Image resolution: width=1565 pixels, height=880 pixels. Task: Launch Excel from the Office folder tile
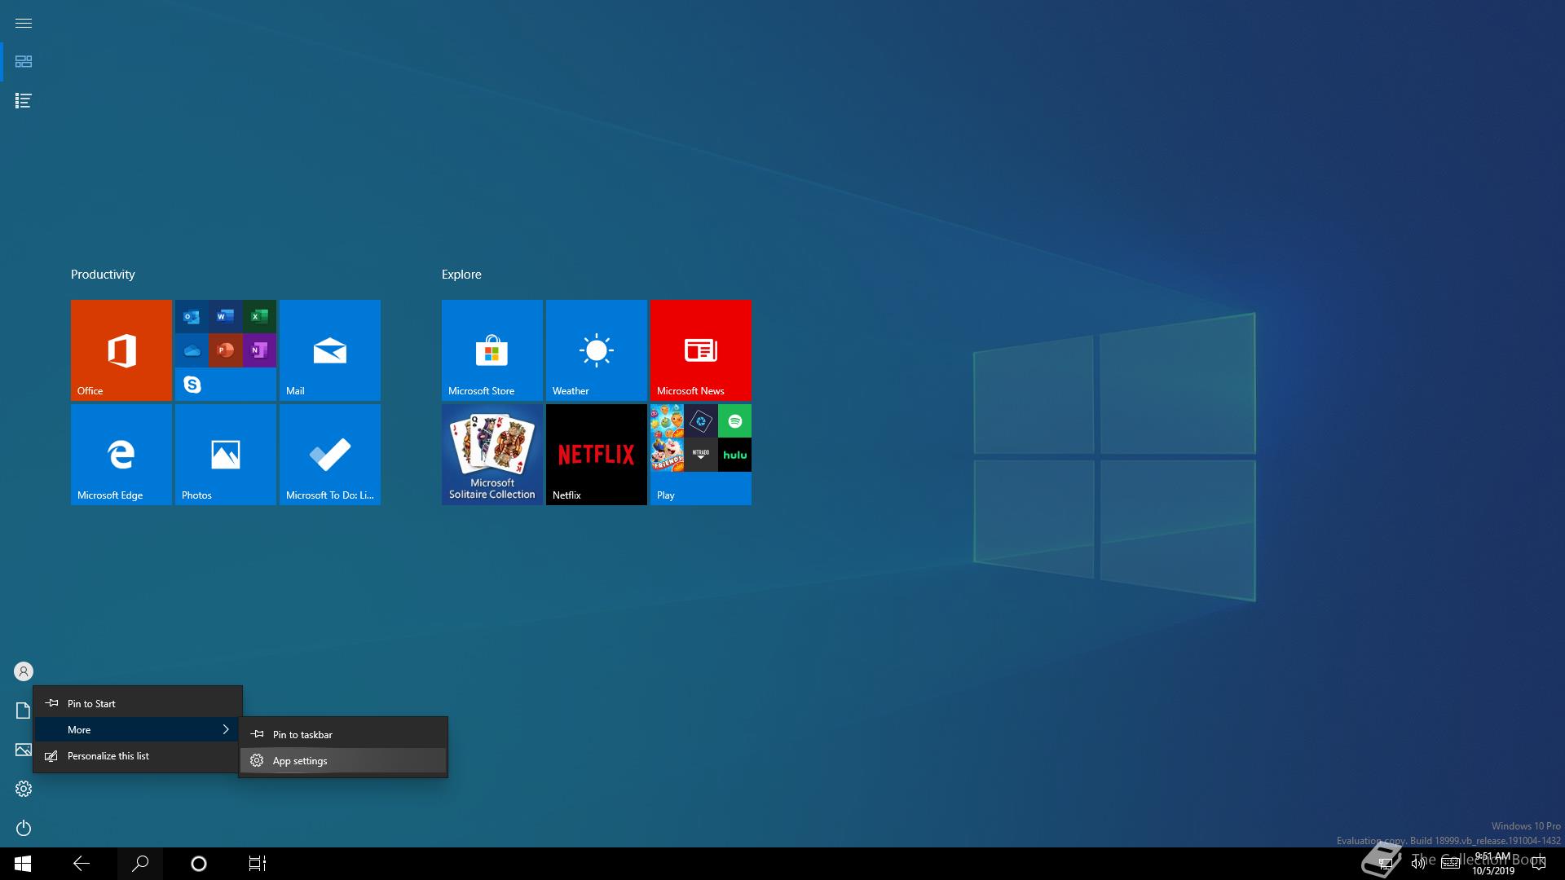pos(259,316)
